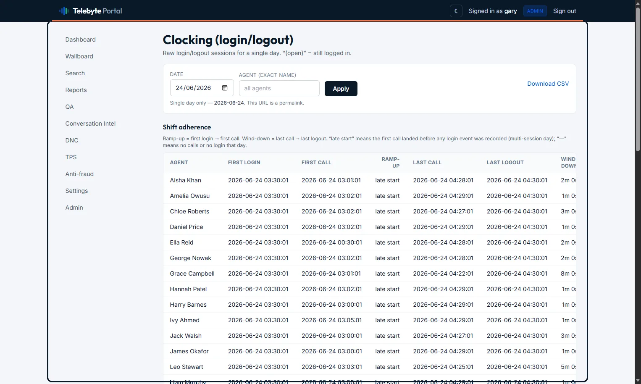Click the page vertical scrollbar thumb

(638, 80)
